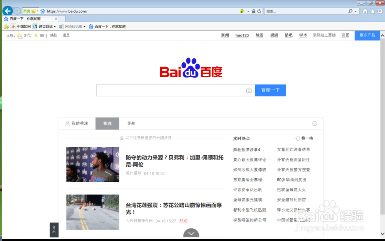Image resolution: width=385 pixels, height=241 pixels.
Task: Open hao123 link
Action: 242,35
